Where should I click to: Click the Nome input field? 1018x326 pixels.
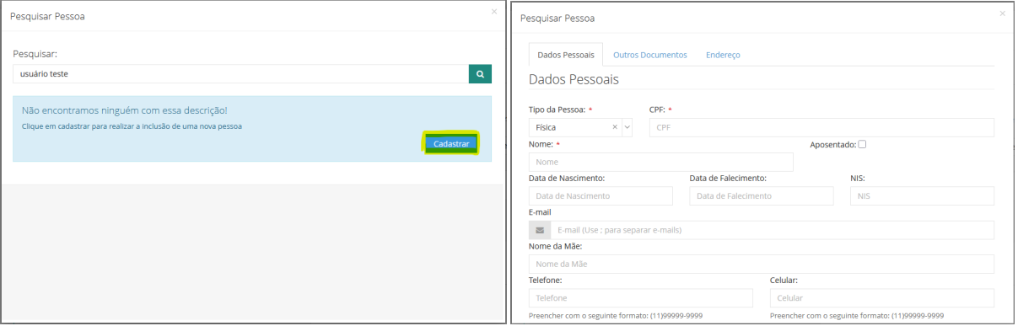pos(661,162)
